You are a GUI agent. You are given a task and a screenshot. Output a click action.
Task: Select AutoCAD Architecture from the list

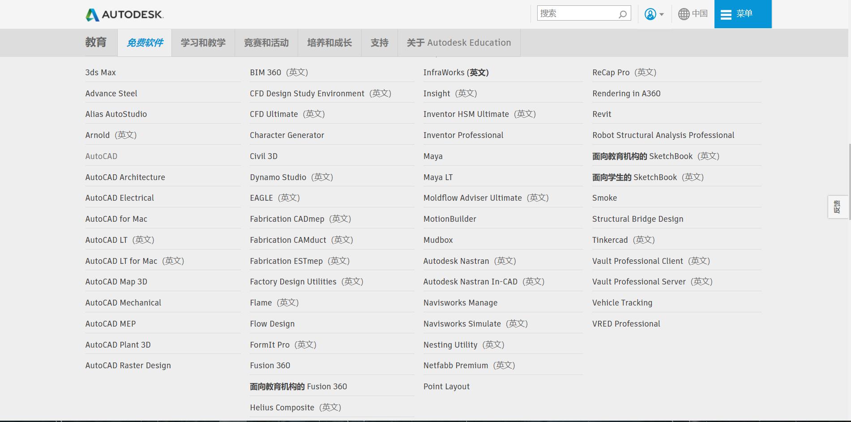pyautogui.click(x=125, y=177)
